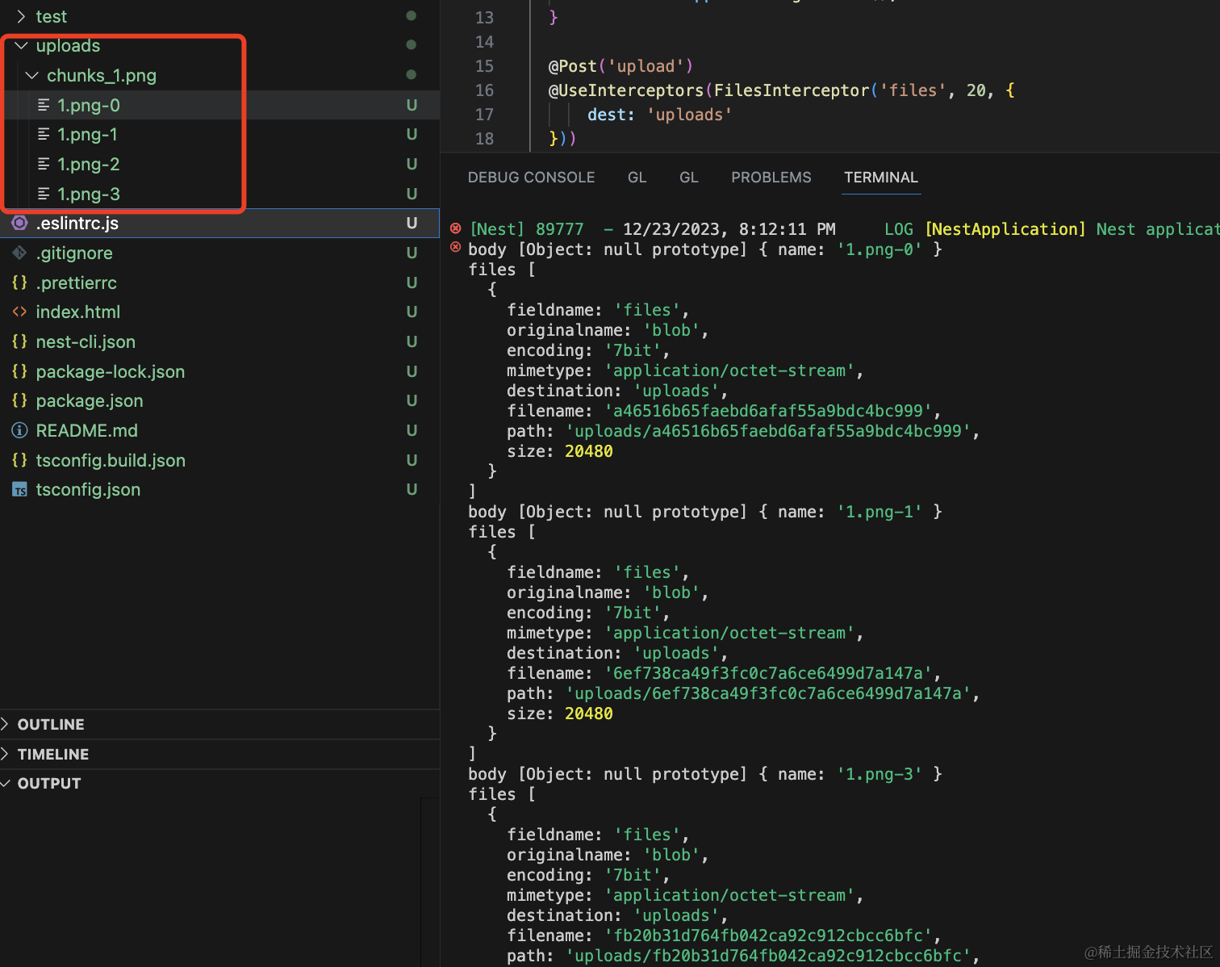1220x967 pixels.
Task: Click the braces icon beside .prettierrc
Action: (19, 283)
